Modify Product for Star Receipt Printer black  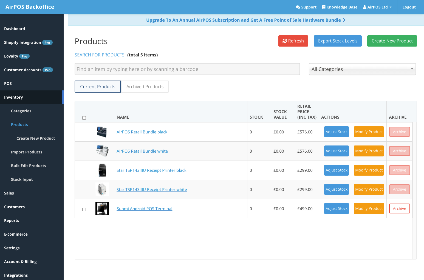click(369, 170)
